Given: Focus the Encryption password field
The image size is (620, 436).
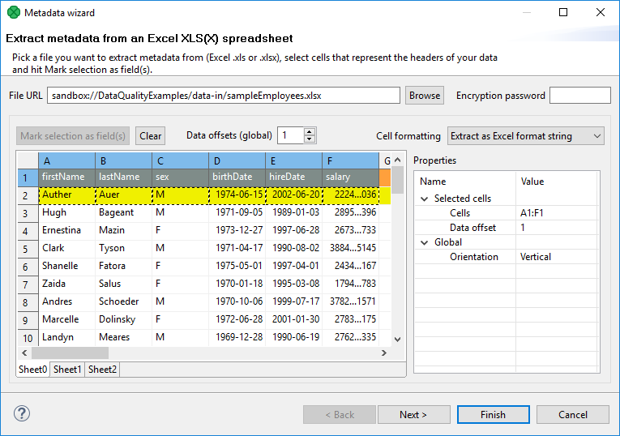Looking at the screenshot, I should [579, 96].
